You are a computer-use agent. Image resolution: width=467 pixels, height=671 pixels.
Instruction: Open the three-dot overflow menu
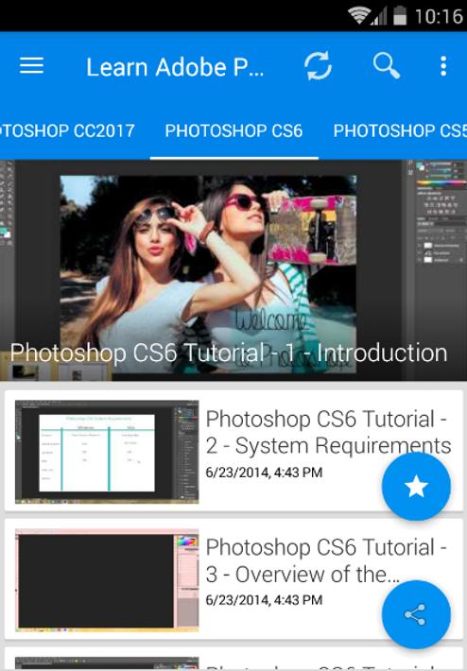[x=443, y=66]
